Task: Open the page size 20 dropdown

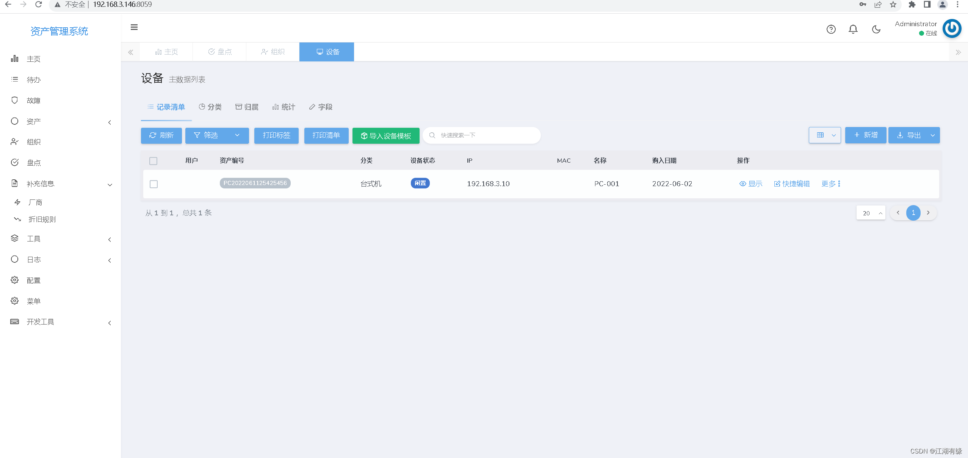Action: tap(871, 213)
